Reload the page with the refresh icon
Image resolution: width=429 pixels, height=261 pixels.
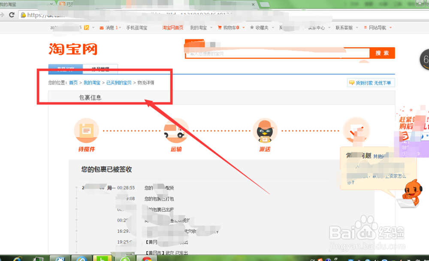12,15
